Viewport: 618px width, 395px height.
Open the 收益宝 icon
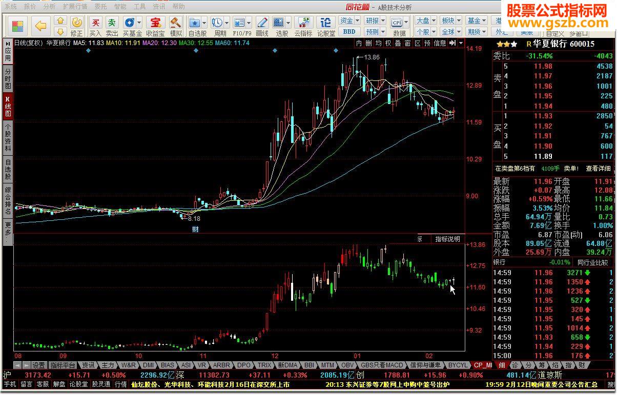(155, 26)
